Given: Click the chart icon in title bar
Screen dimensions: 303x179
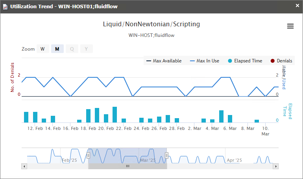Looking at the screenshot, I should (5, 7).
